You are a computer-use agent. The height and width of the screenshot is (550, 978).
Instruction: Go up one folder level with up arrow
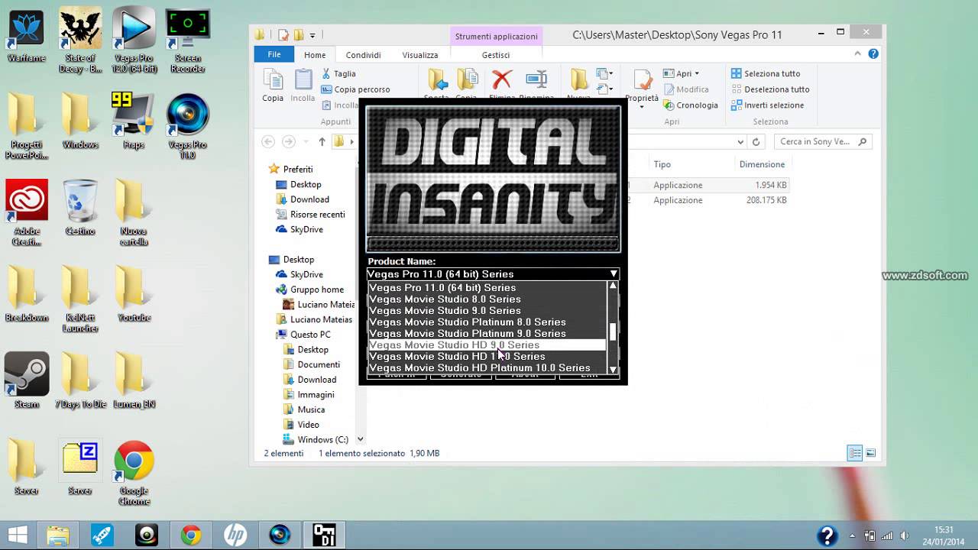click(322, 141)
